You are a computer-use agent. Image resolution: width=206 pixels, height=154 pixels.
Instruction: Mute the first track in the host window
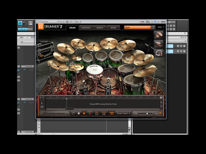(178, 46)
